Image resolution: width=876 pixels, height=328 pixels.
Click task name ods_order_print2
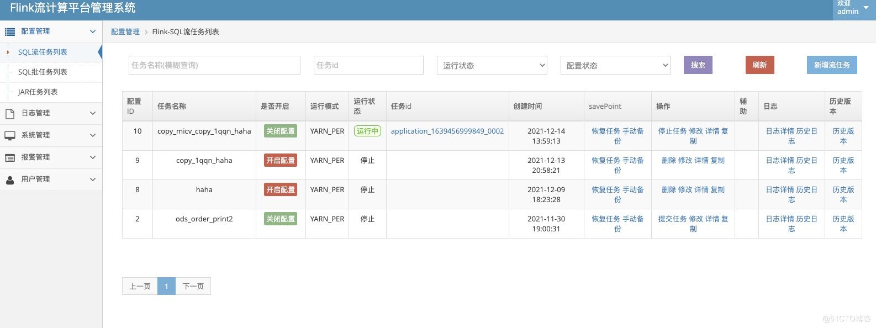[204, 219]
